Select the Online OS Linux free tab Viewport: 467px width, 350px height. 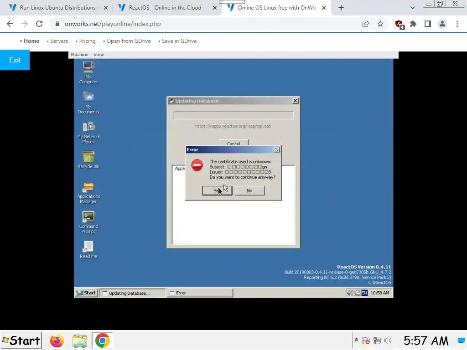[276, 8]
